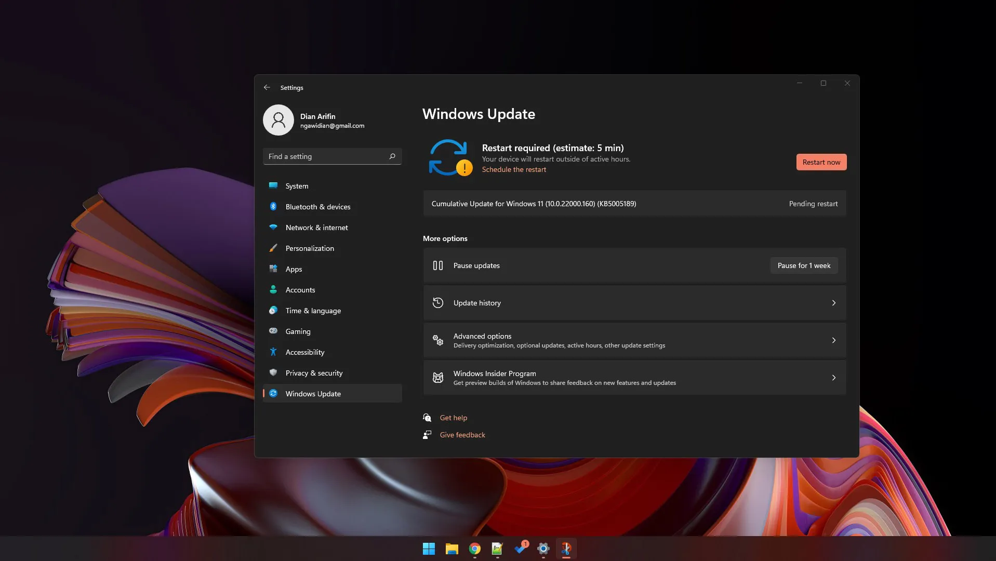Launch Google Chrome from the taskbar

pos(474,549)
